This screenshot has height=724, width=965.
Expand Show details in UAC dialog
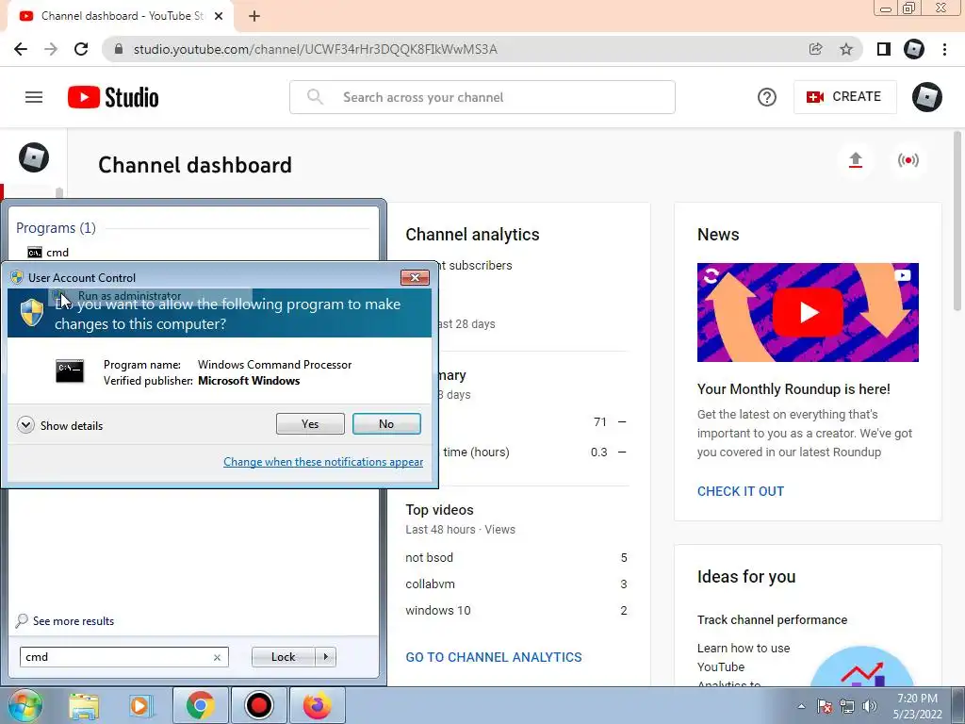point(60,425)
